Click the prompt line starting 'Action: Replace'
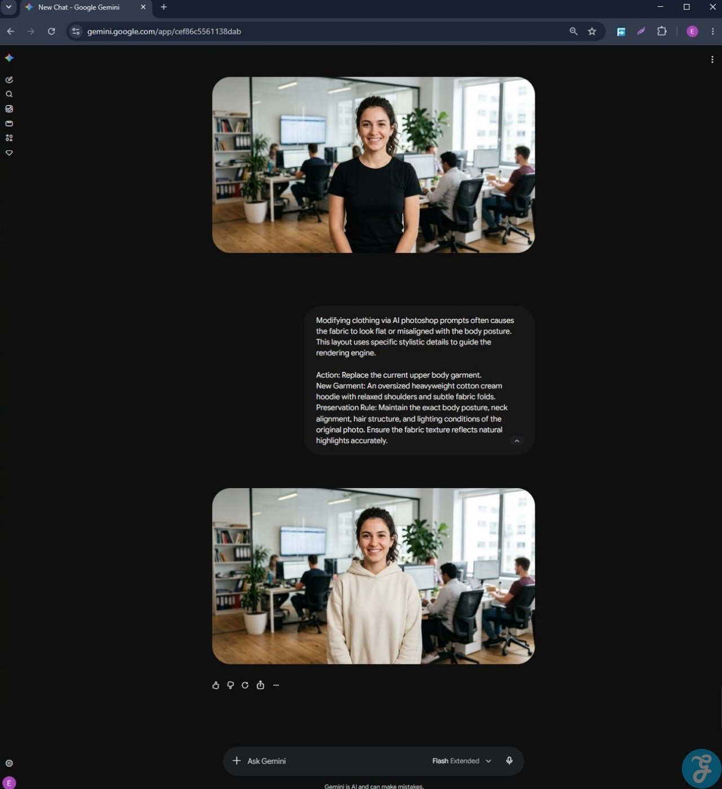The width and height of the screenshot is (722, 789). pos(399,375)
